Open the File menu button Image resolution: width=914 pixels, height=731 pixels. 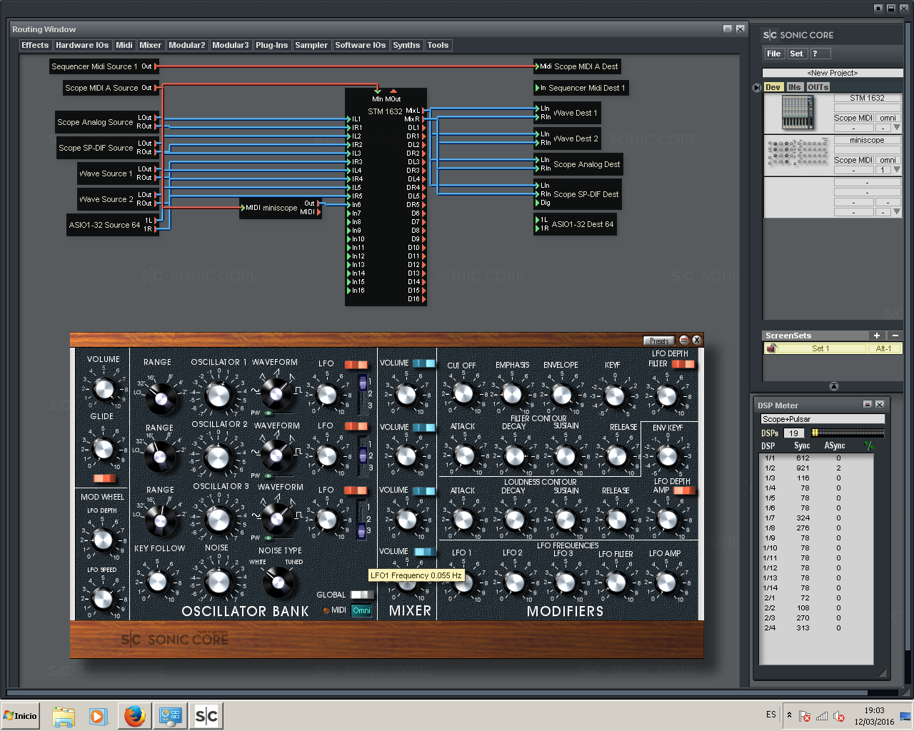(774, 54)
